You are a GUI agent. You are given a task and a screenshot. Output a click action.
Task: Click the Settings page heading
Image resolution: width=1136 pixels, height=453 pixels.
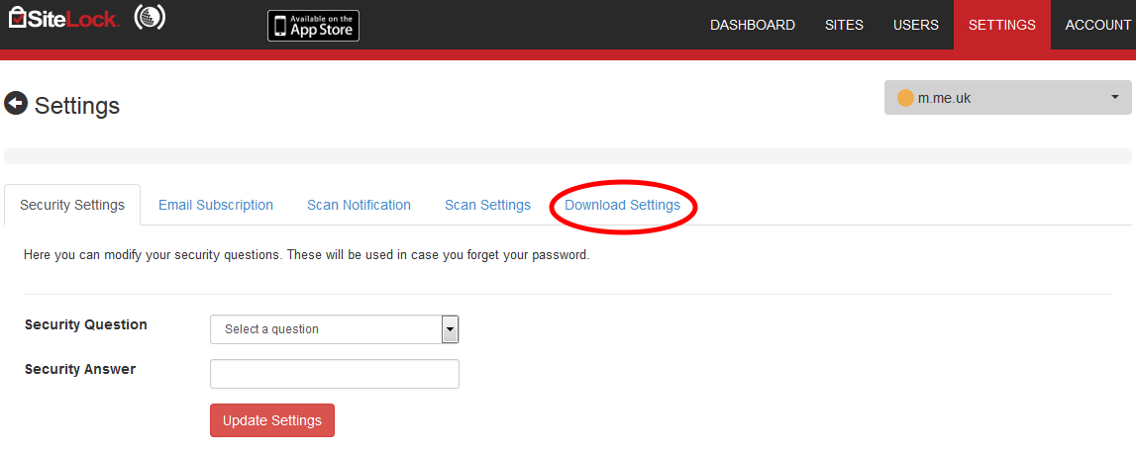(77, 106)
